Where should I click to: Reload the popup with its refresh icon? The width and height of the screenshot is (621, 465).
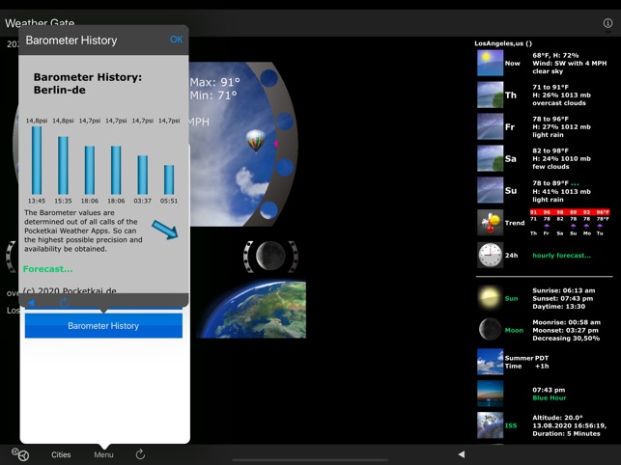point(64,303)
